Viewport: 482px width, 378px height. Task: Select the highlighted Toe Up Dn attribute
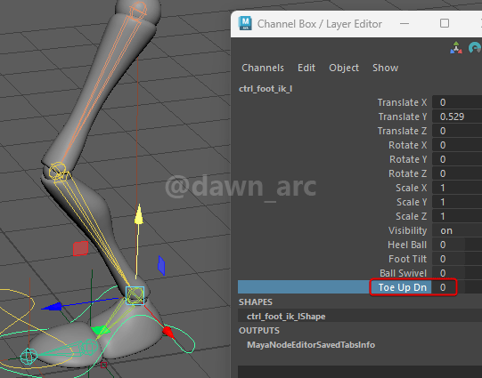point(403,287)
